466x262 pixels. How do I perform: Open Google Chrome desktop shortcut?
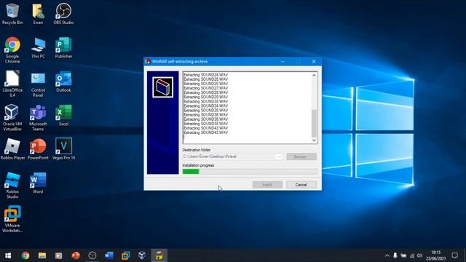pos(12,50)
